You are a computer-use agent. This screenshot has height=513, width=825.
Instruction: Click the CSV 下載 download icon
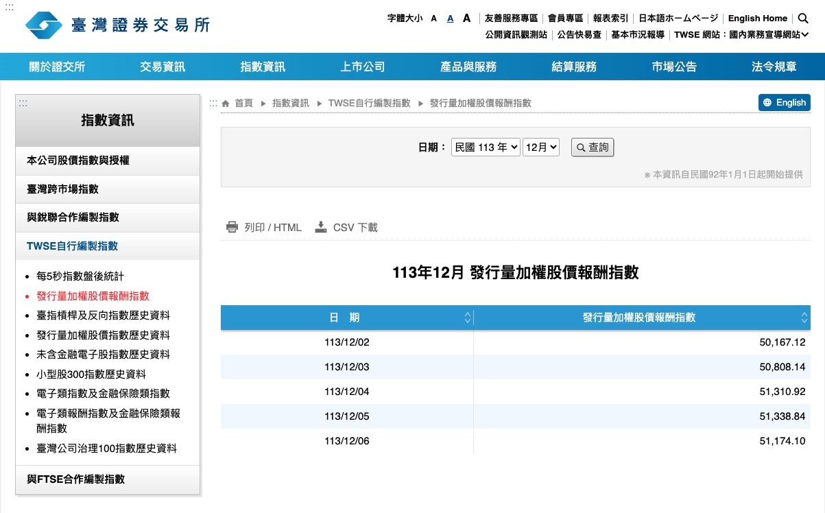tap(320, 226)
